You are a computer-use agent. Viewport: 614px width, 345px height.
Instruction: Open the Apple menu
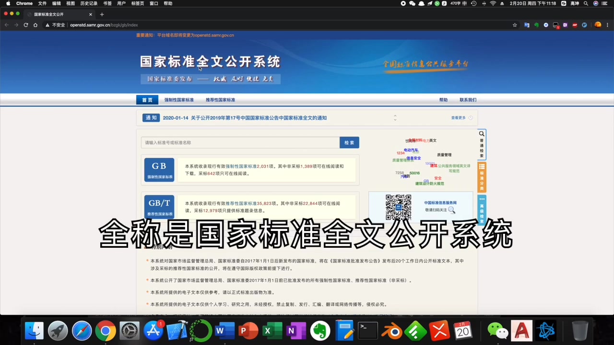click(x=8, y=3)
